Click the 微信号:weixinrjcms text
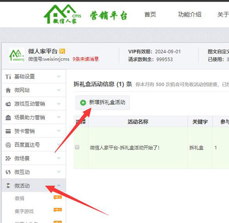The image size is (229, 223). tap(49, 59)
